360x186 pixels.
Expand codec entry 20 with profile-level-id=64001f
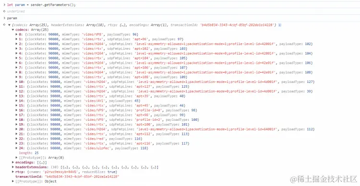pos(16,129)
